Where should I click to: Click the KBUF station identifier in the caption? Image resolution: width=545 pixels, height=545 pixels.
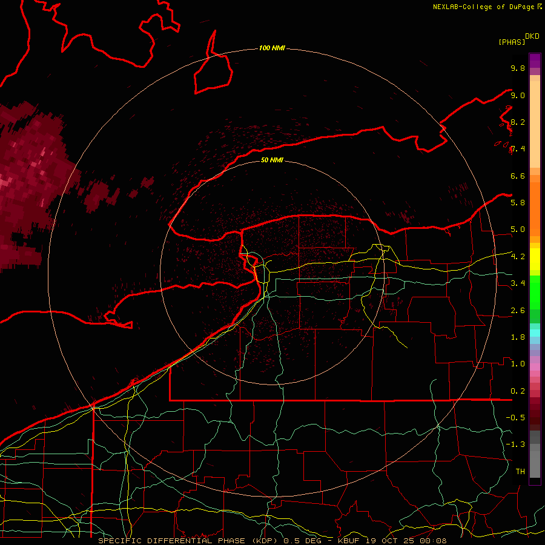[x=350, y=541]
